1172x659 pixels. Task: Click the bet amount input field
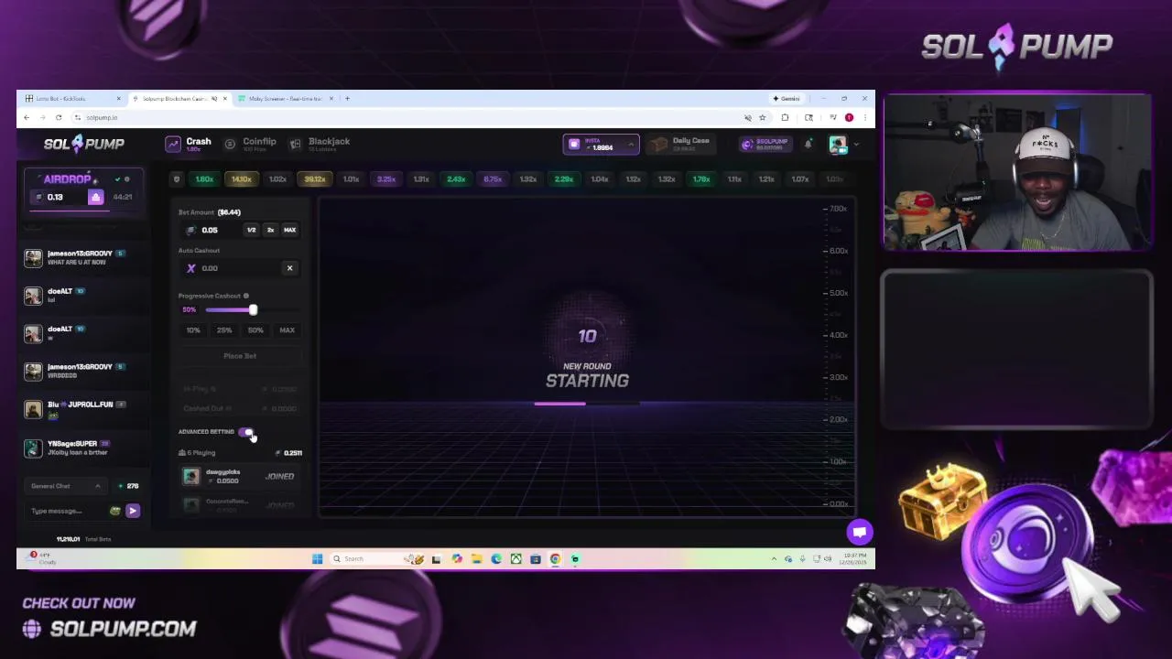point(211,231)
